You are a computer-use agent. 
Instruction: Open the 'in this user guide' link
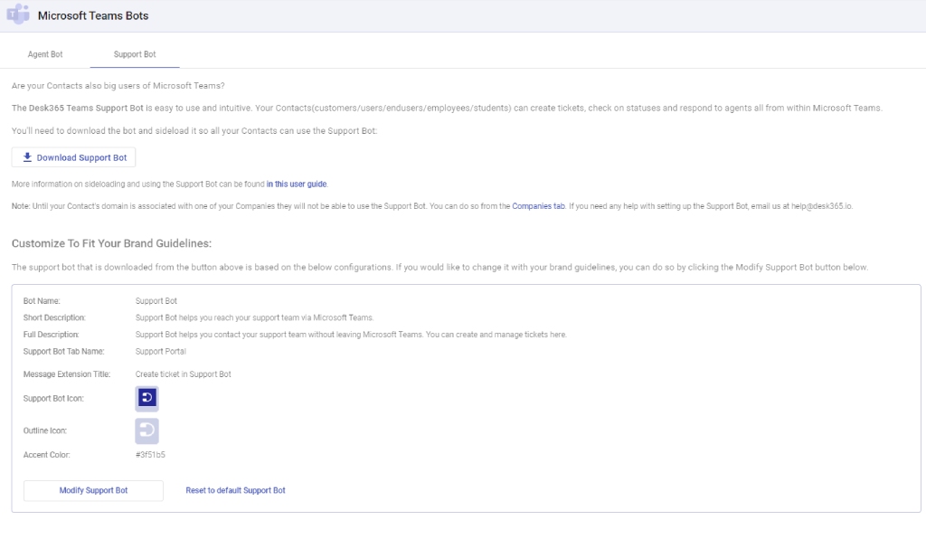coord(297,184)
